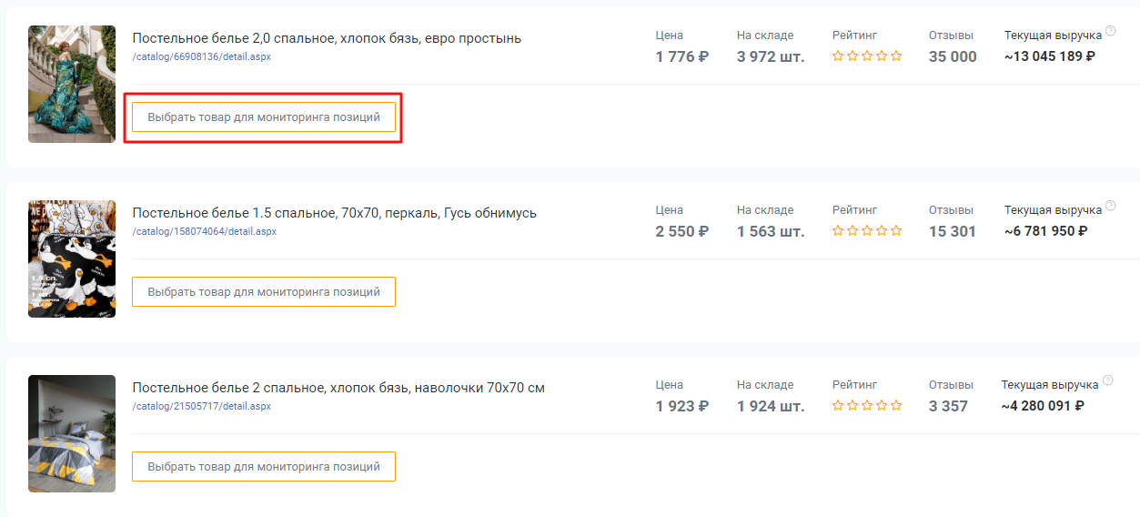Open thumbnail of green bedding on stairs
This screenshot has height=517, width=1140.
[x=72, y=84]
